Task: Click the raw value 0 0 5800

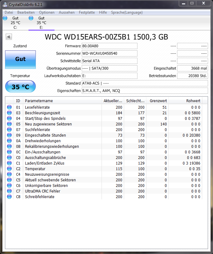Action: pos(193,113)
